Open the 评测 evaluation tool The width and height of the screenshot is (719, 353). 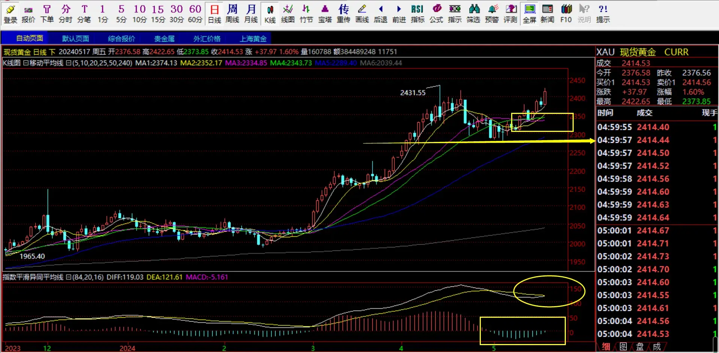point(510,13)
